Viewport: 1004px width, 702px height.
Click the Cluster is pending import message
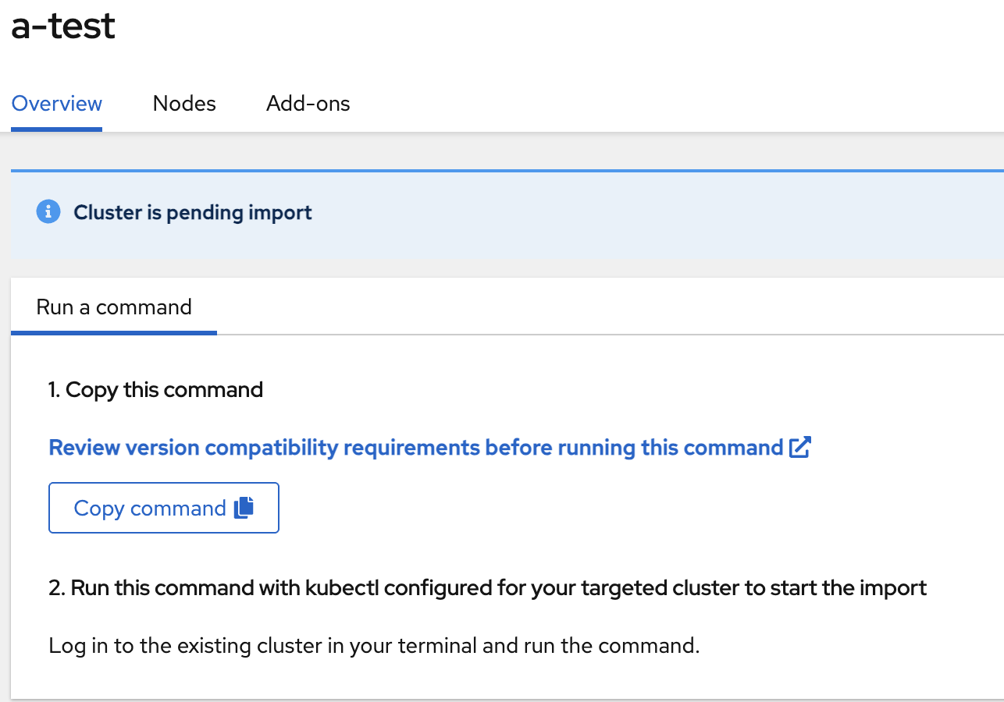point(193,212)
